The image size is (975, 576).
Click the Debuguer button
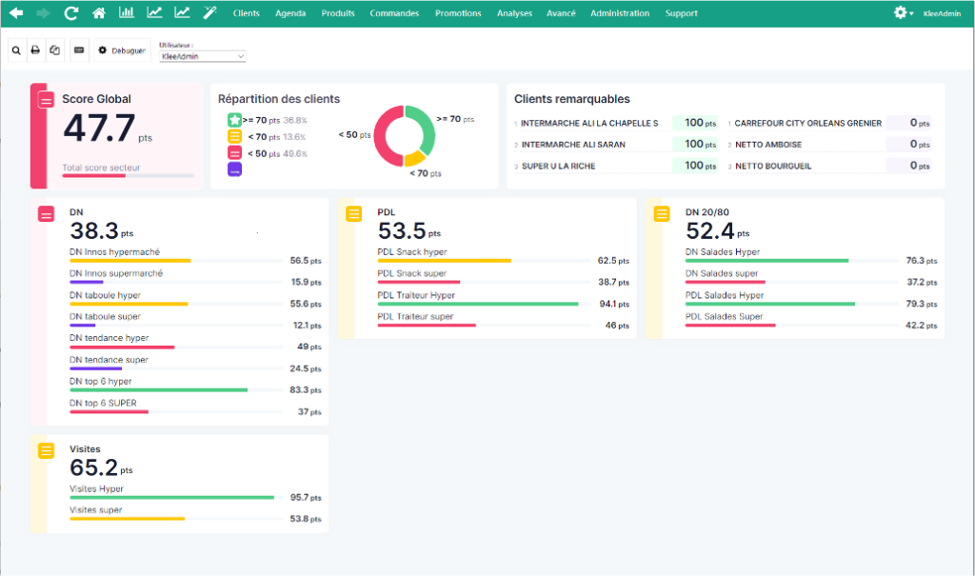tap(122, 50)
